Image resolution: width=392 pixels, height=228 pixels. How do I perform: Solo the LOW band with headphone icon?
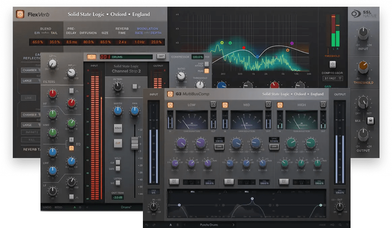coord(213,104)
